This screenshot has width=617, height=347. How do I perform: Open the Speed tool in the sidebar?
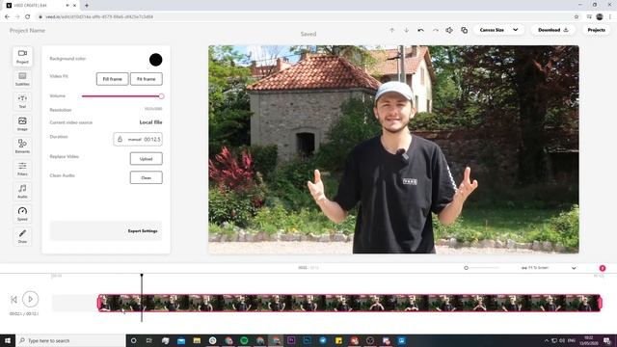(x=22, y=214)
